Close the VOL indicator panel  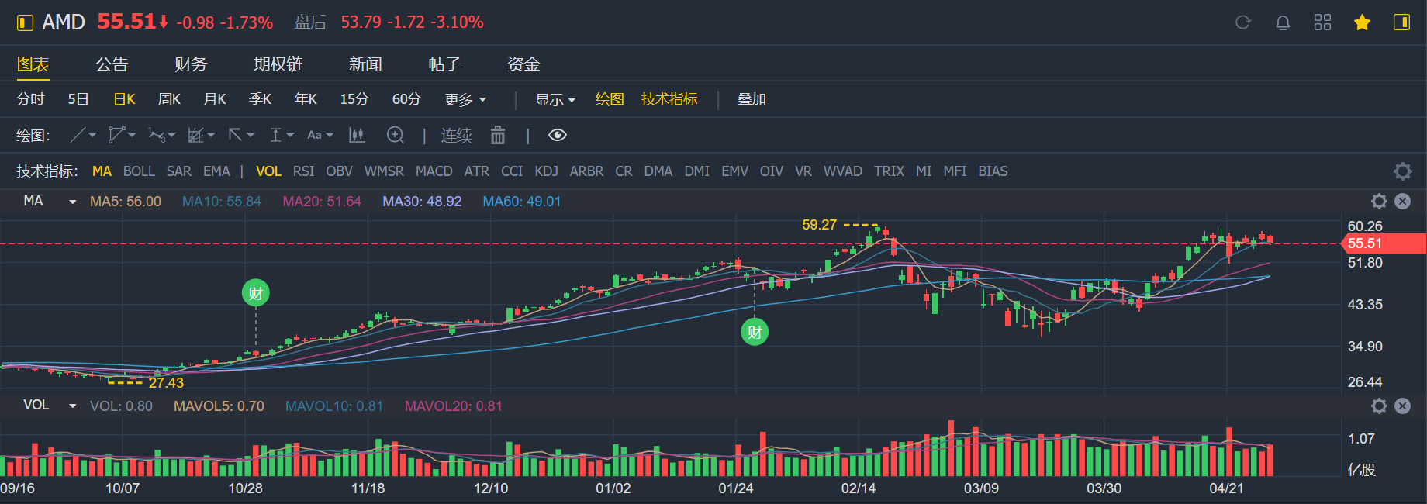[x=1402, y=406]
